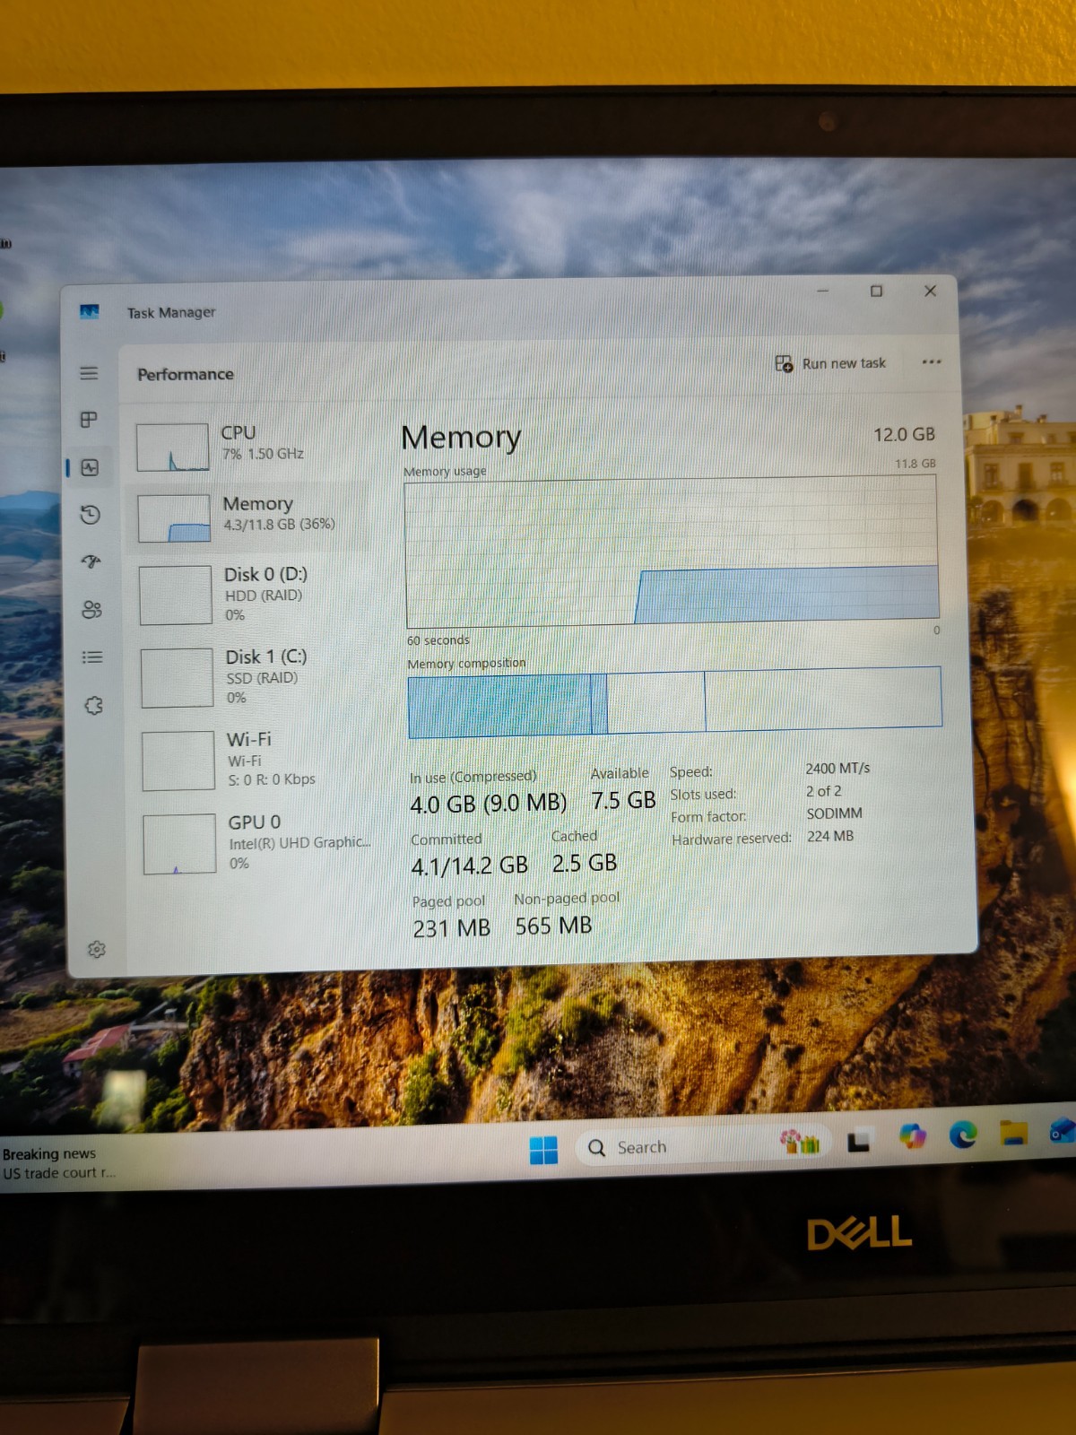This screenshot has height=1435, width=1076.
Task: Open the Task Manager hamburger navigation menu
Action: pyautogui.click(x=89, y=373)
